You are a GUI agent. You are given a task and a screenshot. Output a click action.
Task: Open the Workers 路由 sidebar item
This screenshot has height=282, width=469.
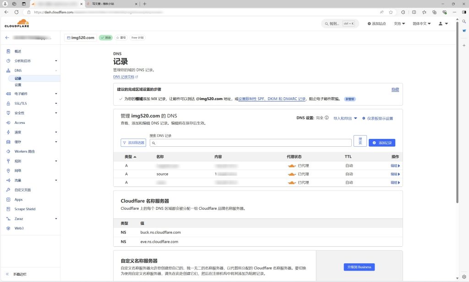click(25, 151)
